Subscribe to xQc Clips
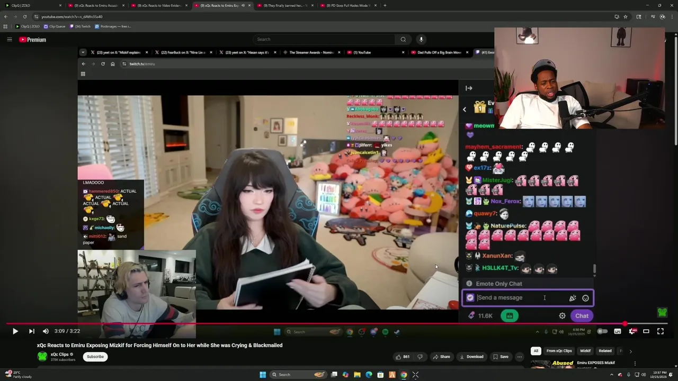678x381 pixels. (95, 357)
